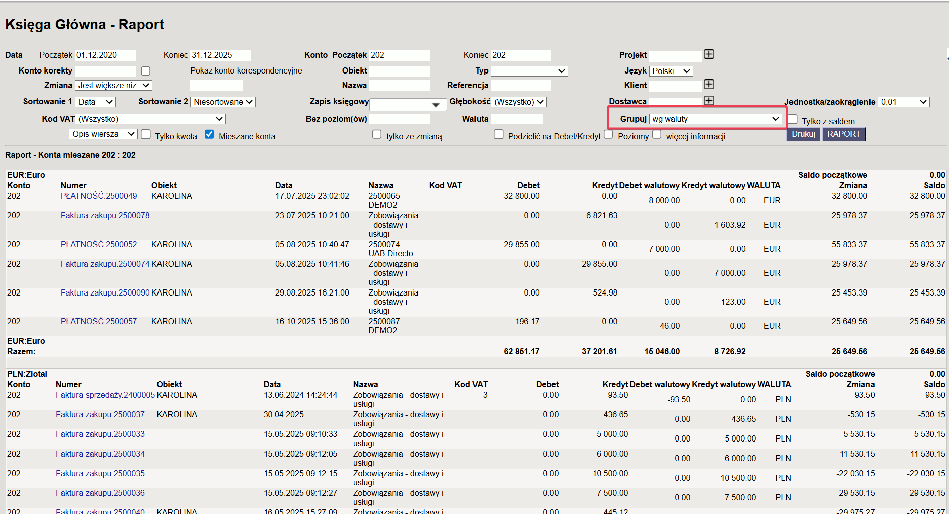Toggle the tylko ze zmianą checkbox
Image resolution: width=949 pixels, height=514 pixels.
coord(377,134)
